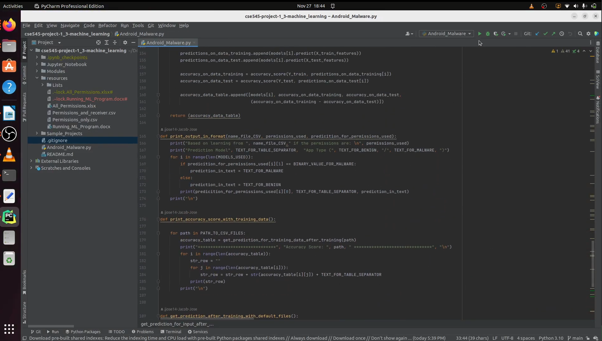Expand the .ipynb_checkpoints folder
Screen dimensions: 602x341
[37, 57]
